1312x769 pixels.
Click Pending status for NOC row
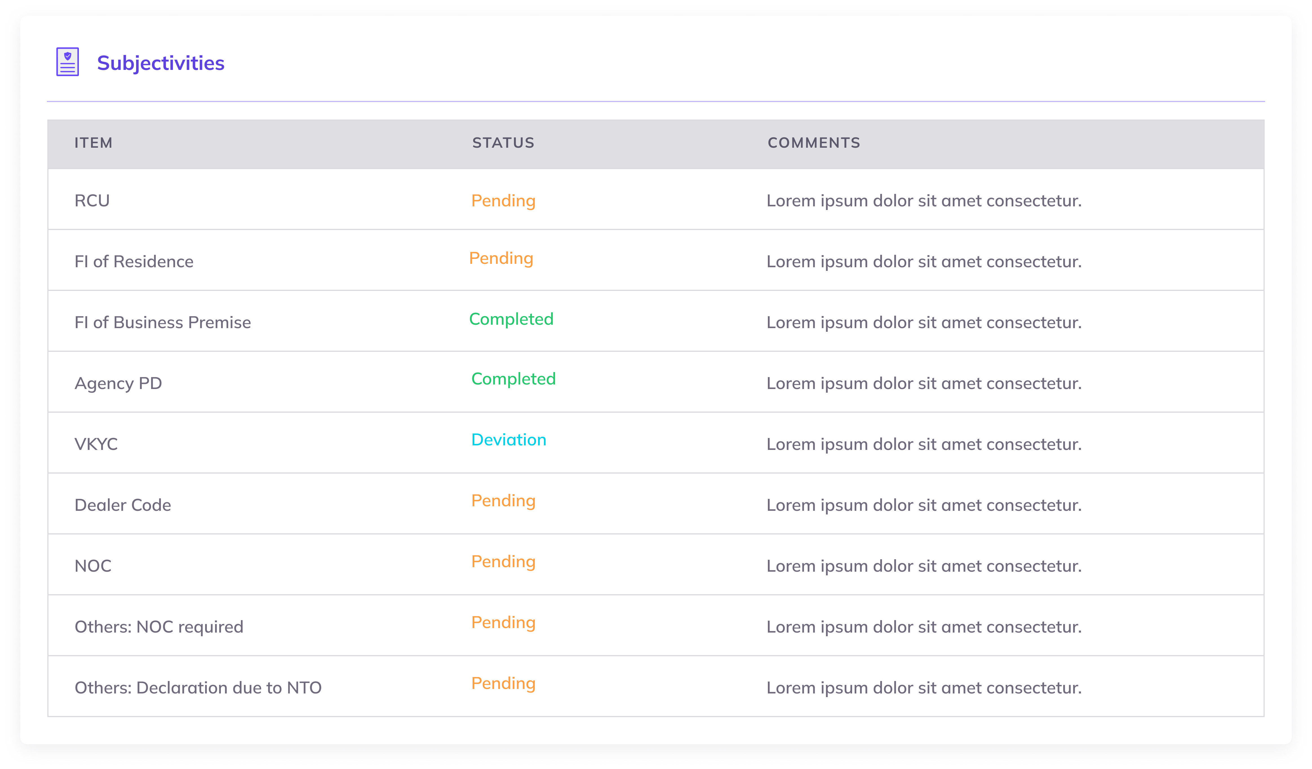click(x=503, y=562)
